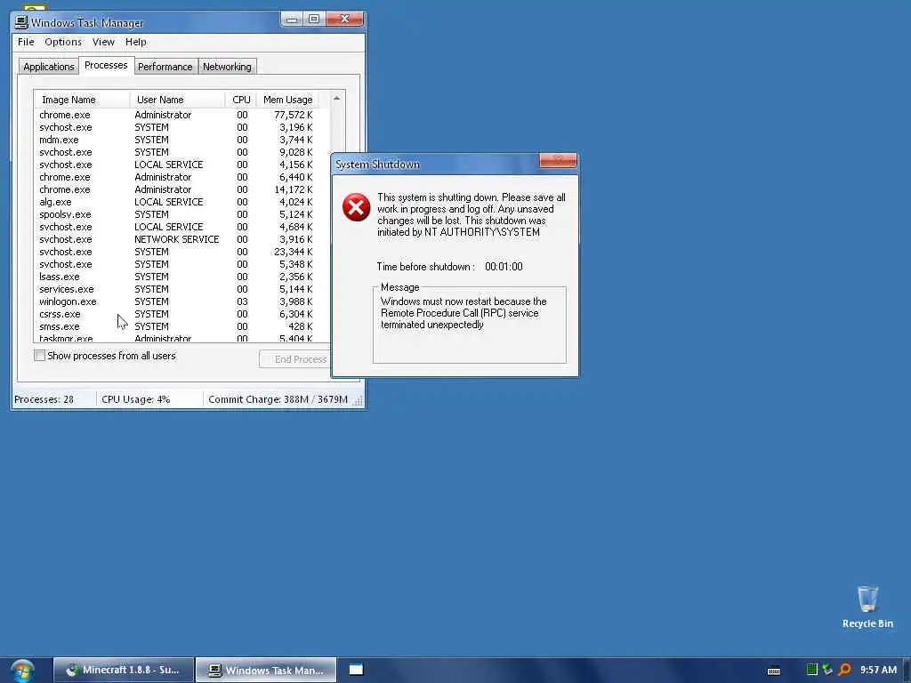Switch to Minecraft 1.8.8 taskbar button
911x683 pixels.
point(124,670)
